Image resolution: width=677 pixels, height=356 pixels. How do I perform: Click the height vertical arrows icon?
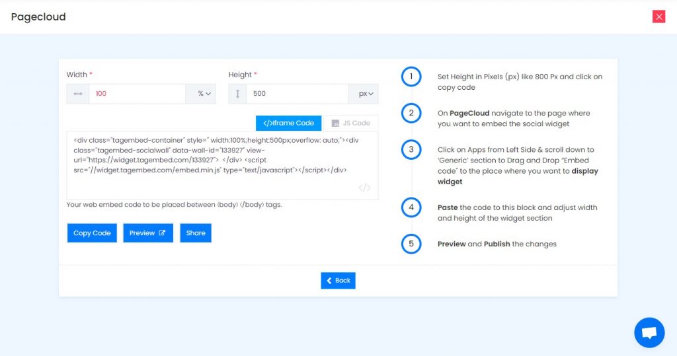coord(237,94)
